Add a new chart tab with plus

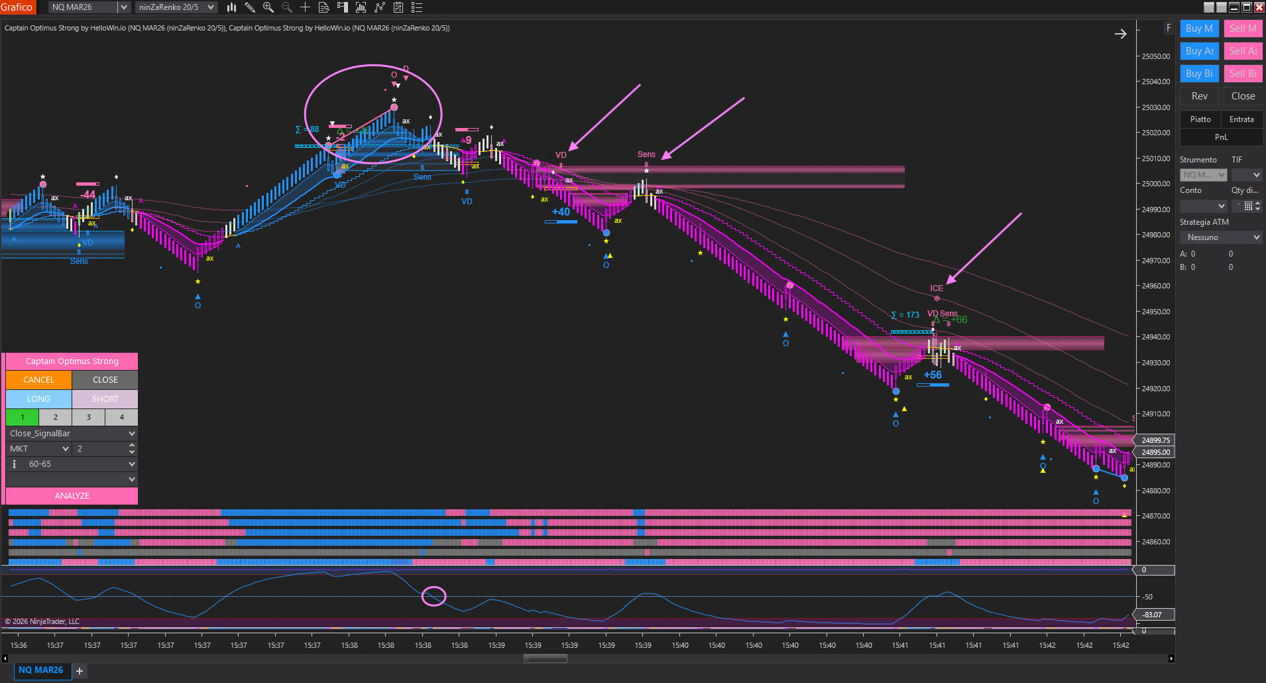pos(80,671)
